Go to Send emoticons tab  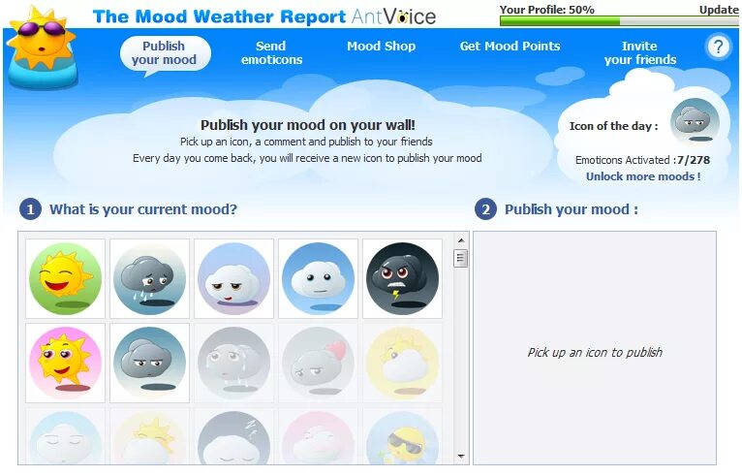[271, 53]
